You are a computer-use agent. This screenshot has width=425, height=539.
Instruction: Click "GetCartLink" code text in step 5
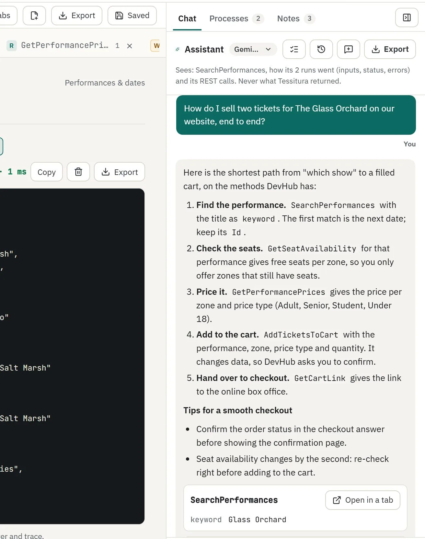point(320,378)
